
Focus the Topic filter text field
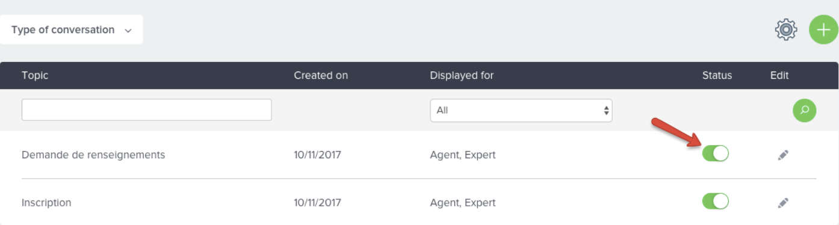[147, 109]
